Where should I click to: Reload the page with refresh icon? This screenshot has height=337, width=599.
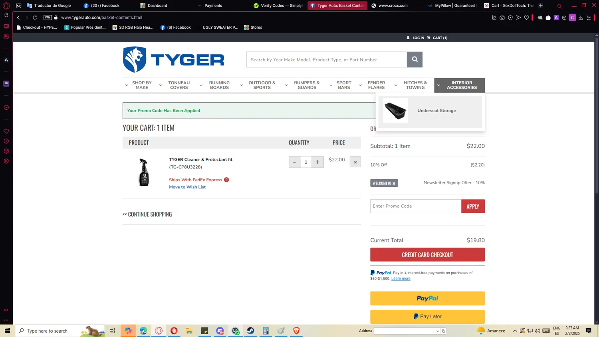pyautogui.click(x=35, y=18)
